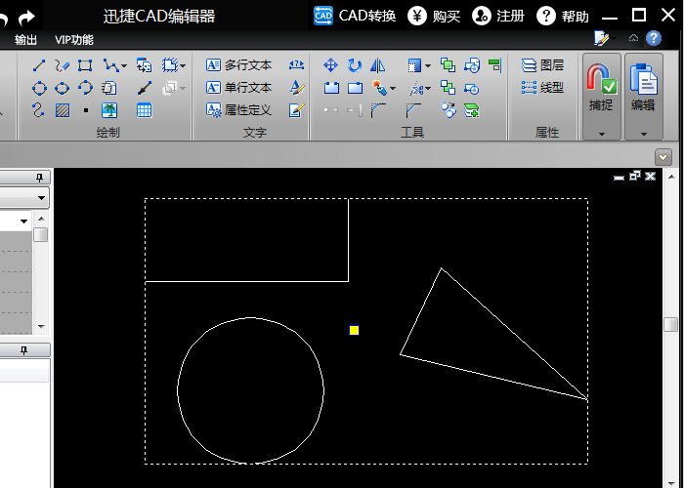Open the 编辑 dropdown arrow
Screen dimensions: 684x488
pyautogui.click(x=643, y=133)
